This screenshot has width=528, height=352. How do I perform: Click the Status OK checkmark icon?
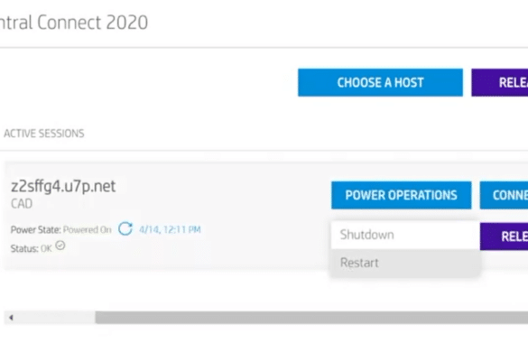(x=60, y=245)
